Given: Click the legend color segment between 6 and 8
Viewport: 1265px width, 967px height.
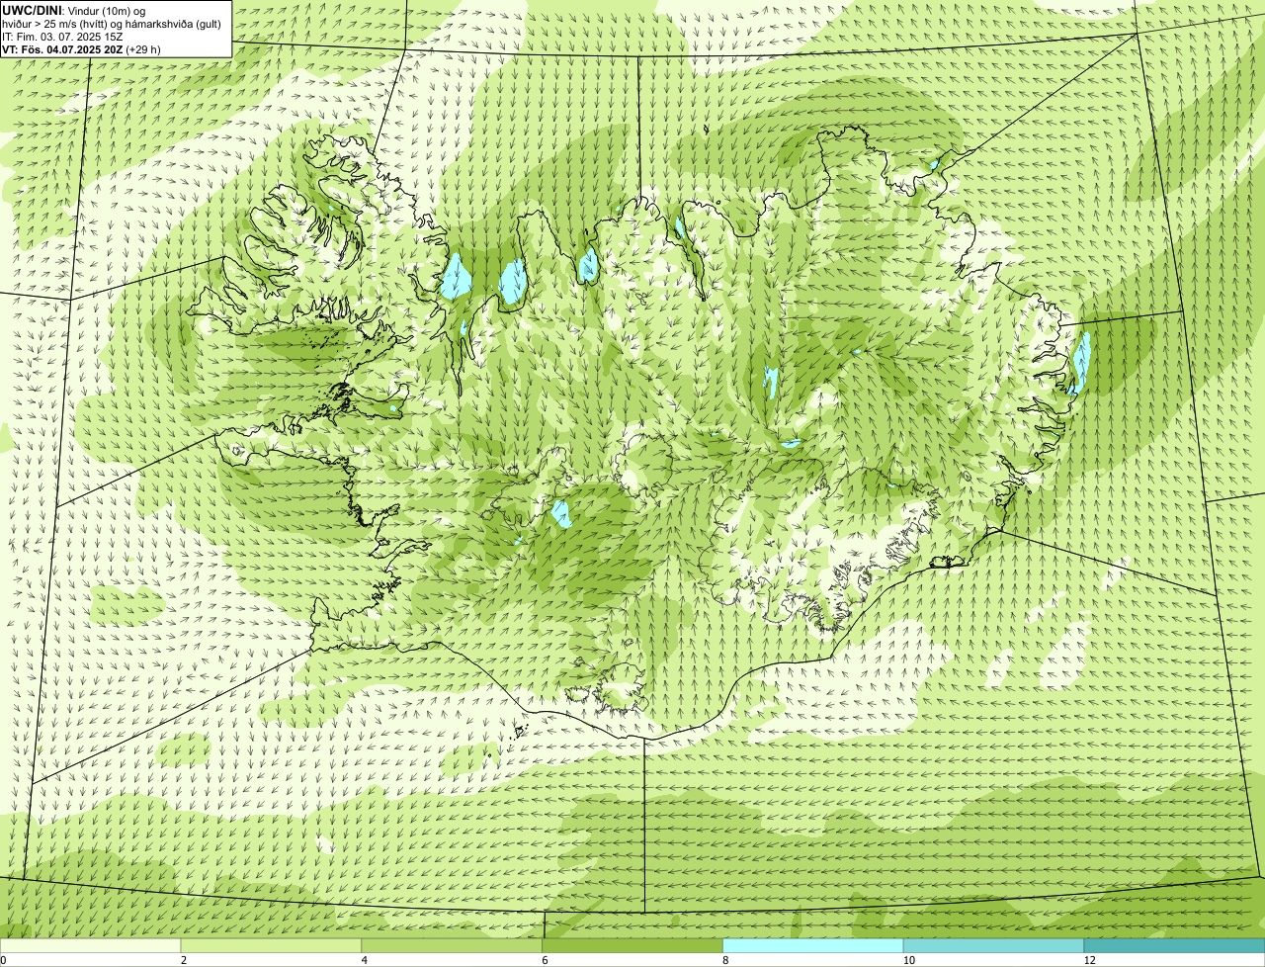Looking at the screenshot, I should 632,946.
